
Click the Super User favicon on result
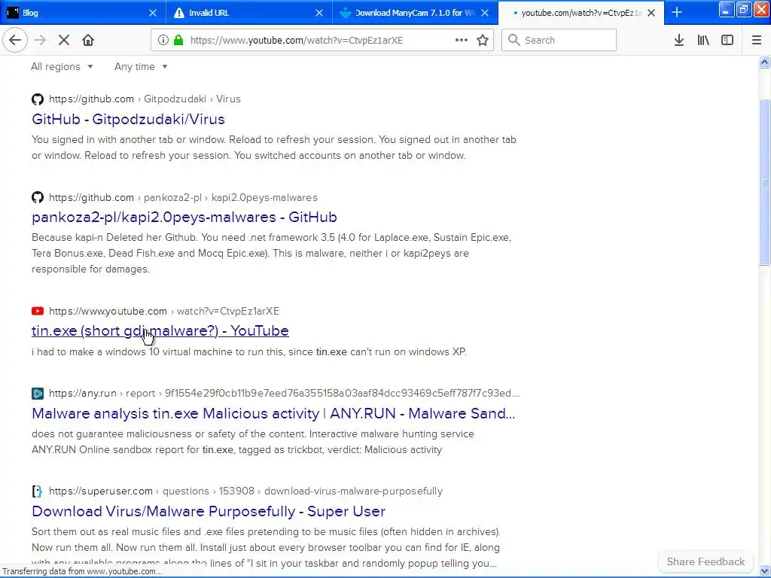click(x=38, y=491)
